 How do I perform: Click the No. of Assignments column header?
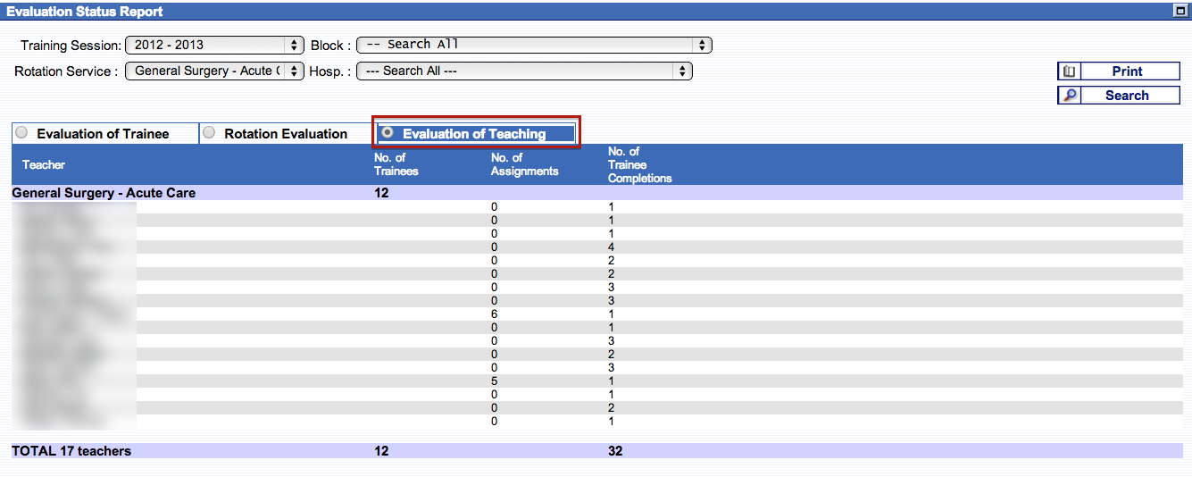click(x=524, y=164)
